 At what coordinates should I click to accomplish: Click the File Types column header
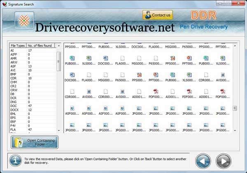pyautogui.click(x=18, y=46)
